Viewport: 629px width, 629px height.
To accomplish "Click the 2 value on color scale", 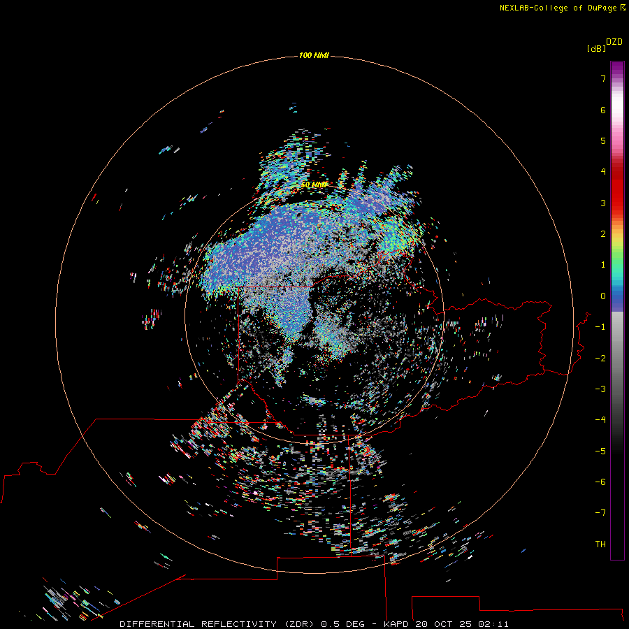I will [x=603, y=234].
